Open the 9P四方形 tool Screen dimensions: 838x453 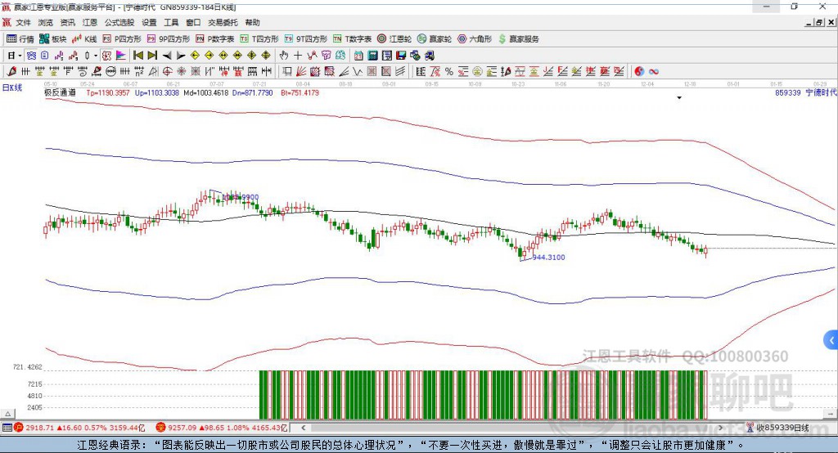pos(169,39)
